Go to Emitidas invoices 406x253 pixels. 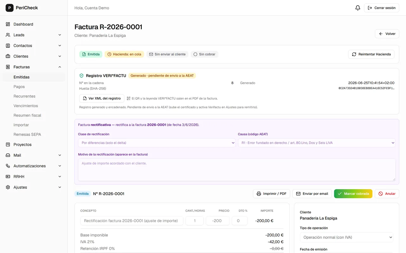[x=34, y=77]
